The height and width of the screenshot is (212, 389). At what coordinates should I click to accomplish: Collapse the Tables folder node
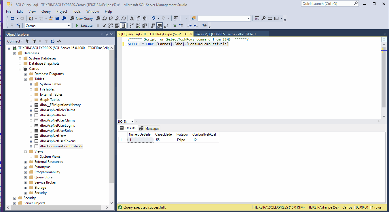pos(26,79)
